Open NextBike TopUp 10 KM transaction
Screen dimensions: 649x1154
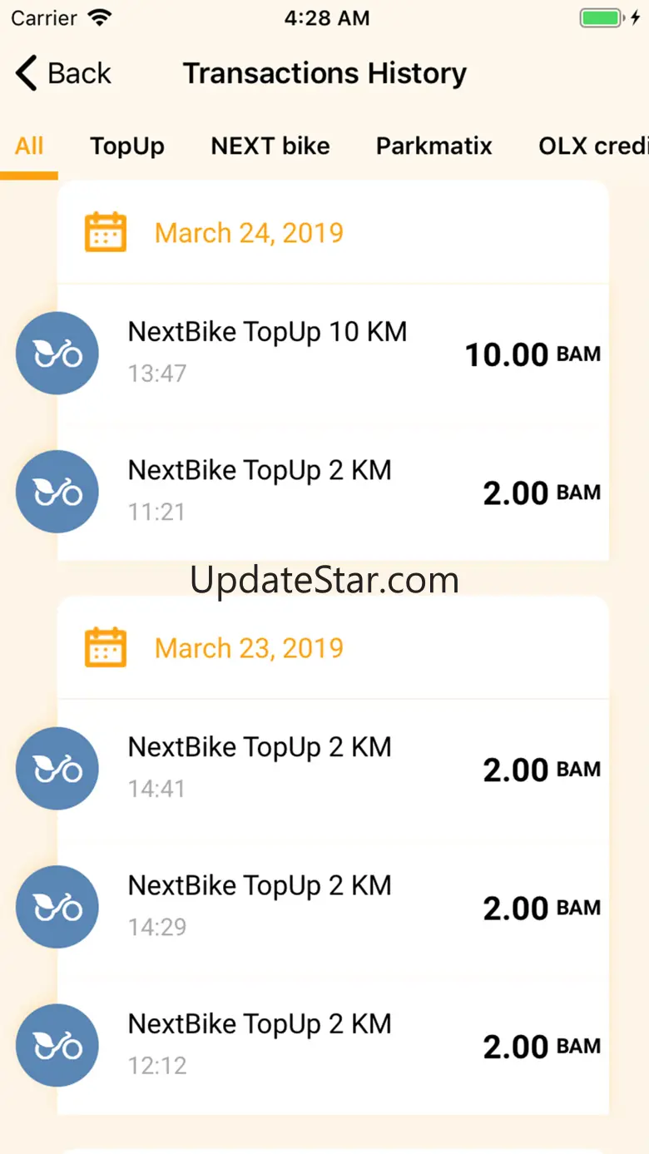point(333,353)
